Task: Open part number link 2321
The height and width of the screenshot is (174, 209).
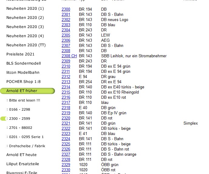Action: pyautogui.click(x=66, y=123)
